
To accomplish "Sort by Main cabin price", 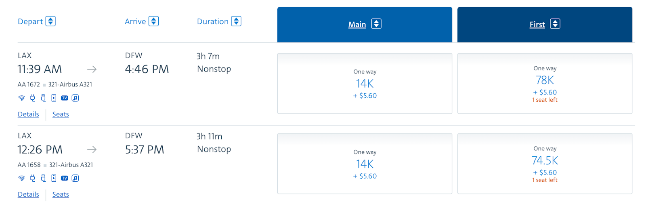I will pos(376,24).
